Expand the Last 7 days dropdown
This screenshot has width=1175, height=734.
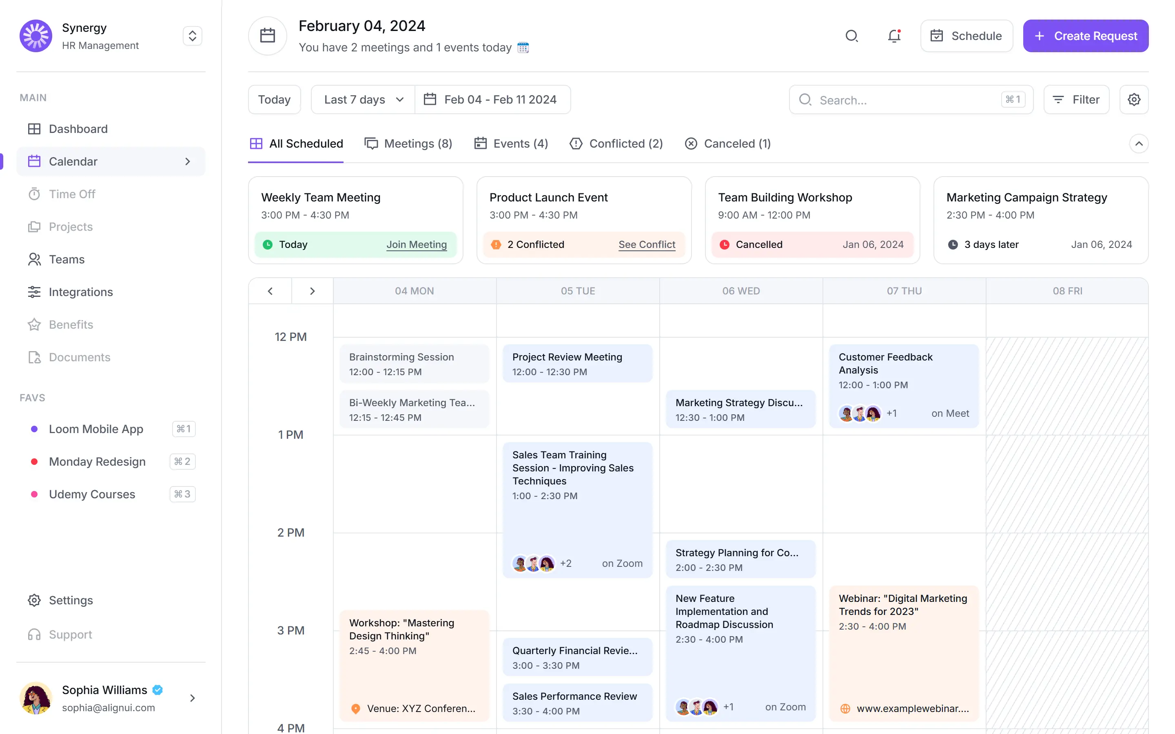coord(363,99)
